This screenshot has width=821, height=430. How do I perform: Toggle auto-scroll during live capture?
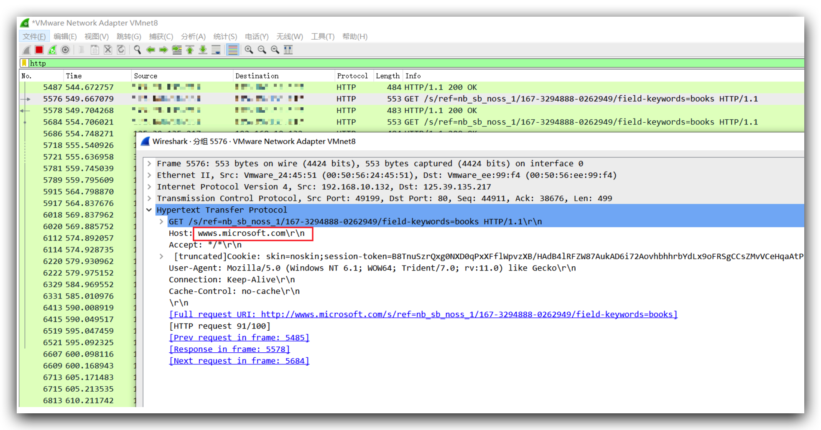(x=216, y=50)
